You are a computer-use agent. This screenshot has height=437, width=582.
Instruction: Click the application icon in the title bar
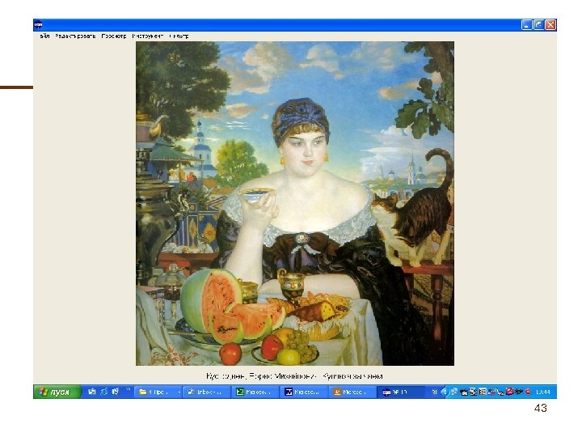38,25
